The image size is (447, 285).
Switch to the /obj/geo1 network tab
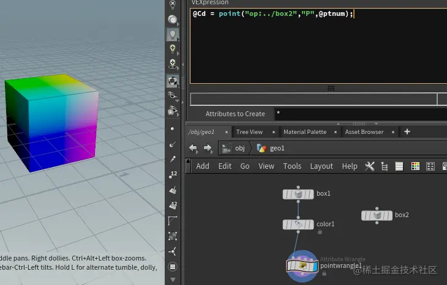tap(201, 132)
